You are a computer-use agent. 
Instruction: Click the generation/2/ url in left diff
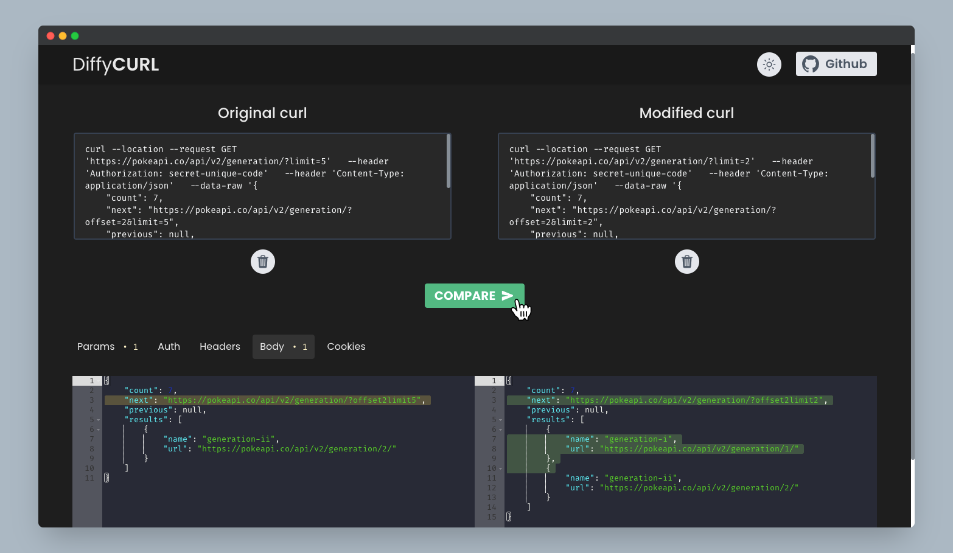click(297, 449)
